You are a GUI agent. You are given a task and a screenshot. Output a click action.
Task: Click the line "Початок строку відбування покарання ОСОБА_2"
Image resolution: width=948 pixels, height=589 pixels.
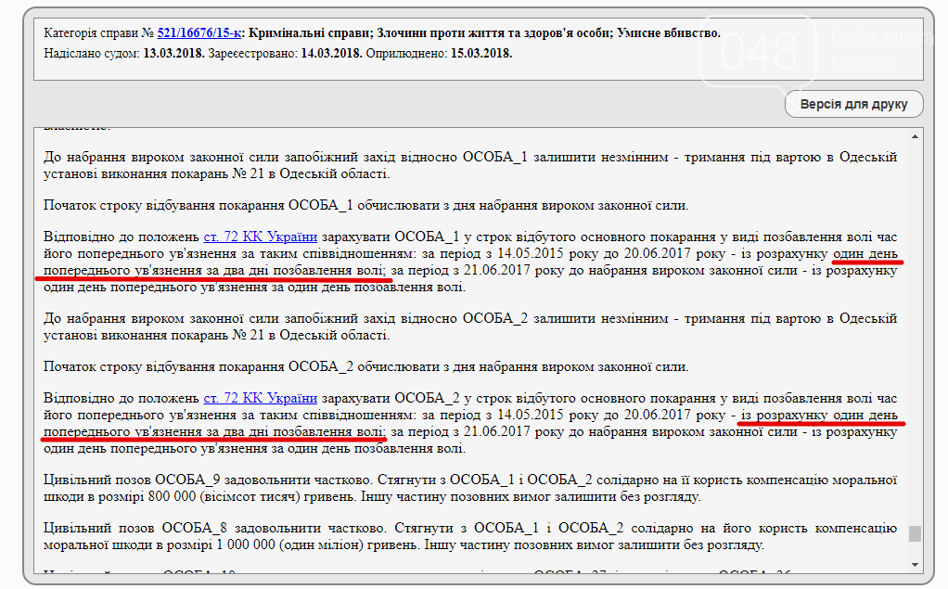click(x=365, y=366)
